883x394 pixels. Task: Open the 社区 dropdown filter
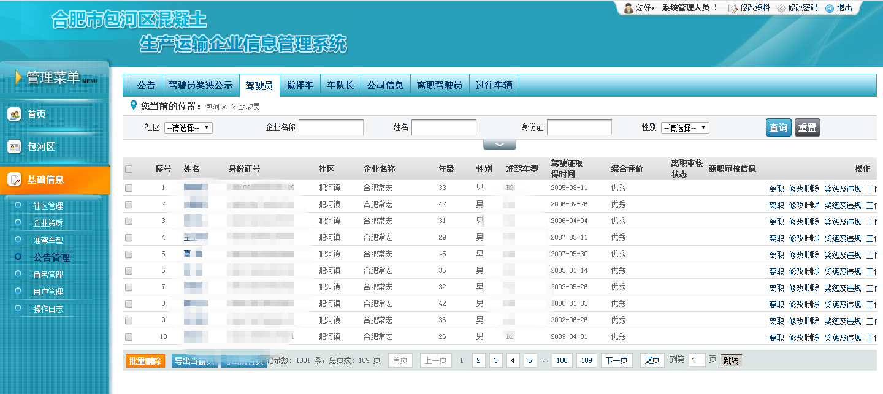click(188, 127)
